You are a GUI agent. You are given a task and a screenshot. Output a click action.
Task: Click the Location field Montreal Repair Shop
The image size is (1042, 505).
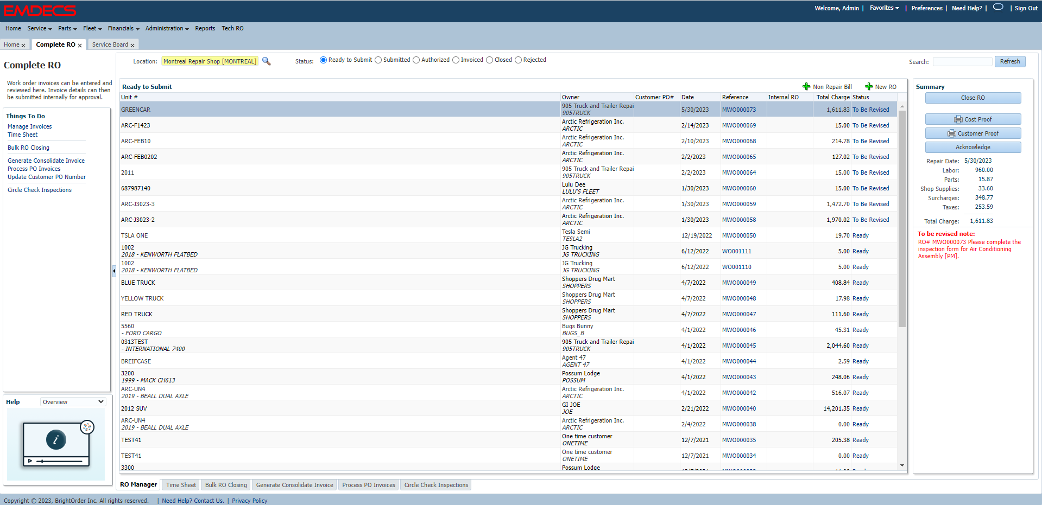(x=210, y=61)
